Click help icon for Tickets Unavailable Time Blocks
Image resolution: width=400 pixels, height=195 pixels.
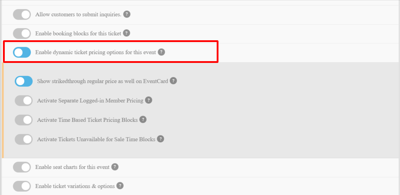161,139
